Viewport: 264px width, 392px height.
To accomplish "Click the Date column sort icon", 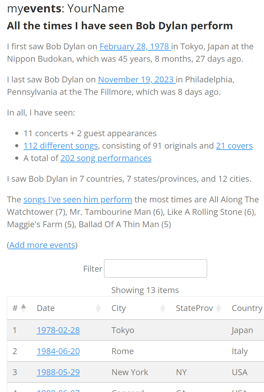I will click(x=98, y=308).
